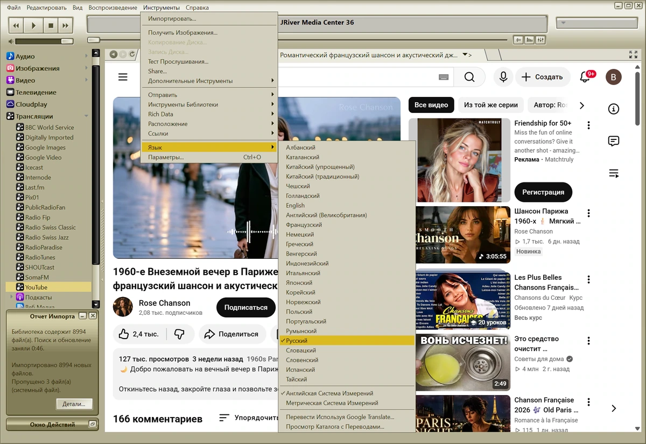Open the Инструменты Библиотеки submenu

[x=209, y=104]
